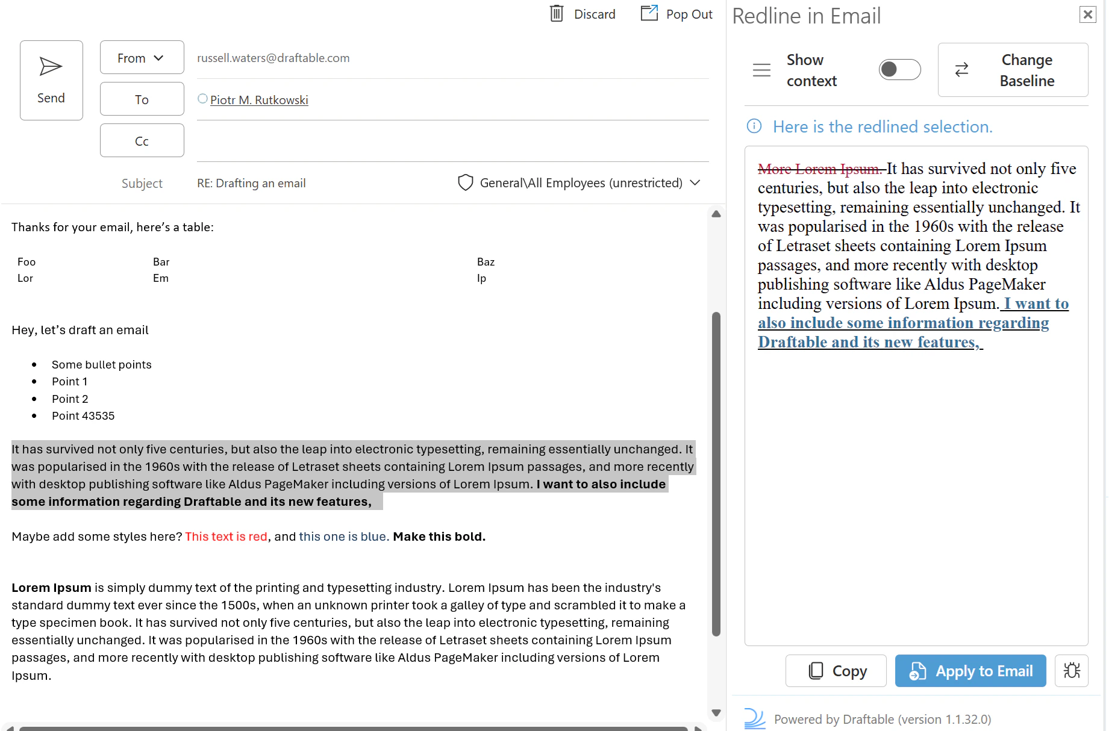Select recipient Piotr M. Rutkowski

coord(259,100)
